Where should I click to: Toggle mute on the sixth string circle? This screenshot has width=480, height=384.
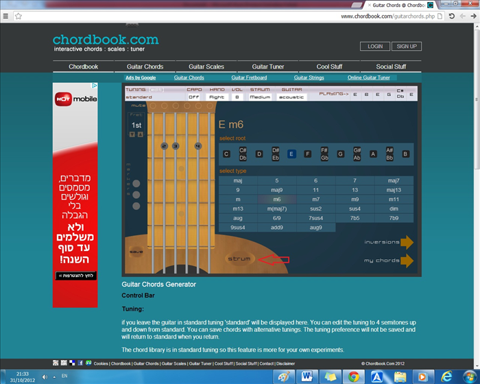coord(210,106)
